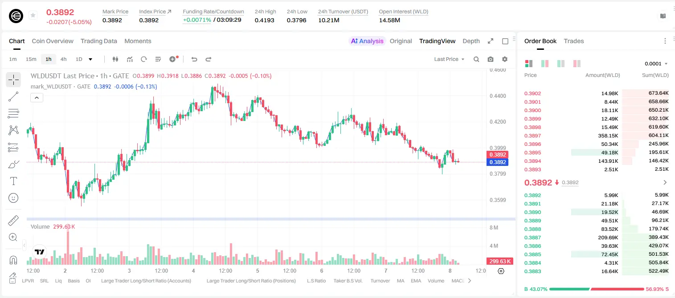The width and height of the screenshot is (675, 298).
Task: Select the trend line drawing tool
Action: coord(13,97)
